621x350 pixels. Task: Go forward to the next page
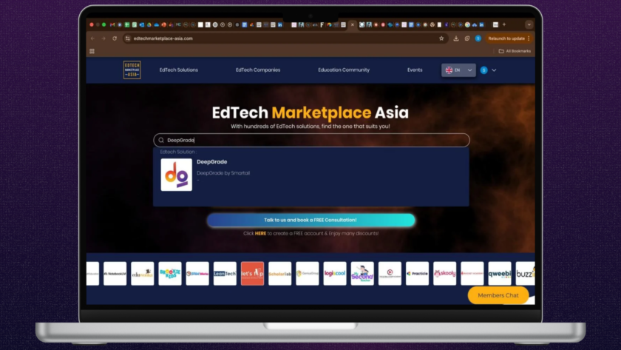point(103,38)
